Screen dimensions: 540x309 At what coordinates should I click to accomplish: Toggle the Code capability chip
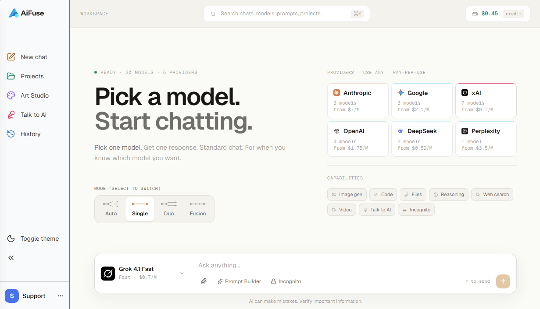(383, 194)
